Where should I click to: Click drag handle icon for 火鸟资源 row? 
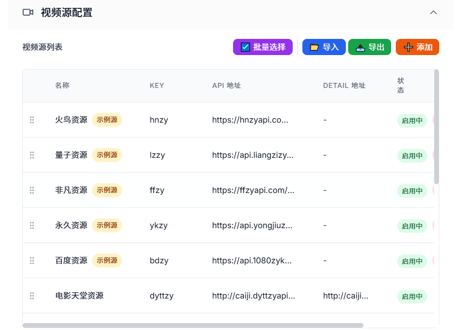click(32, 120)
